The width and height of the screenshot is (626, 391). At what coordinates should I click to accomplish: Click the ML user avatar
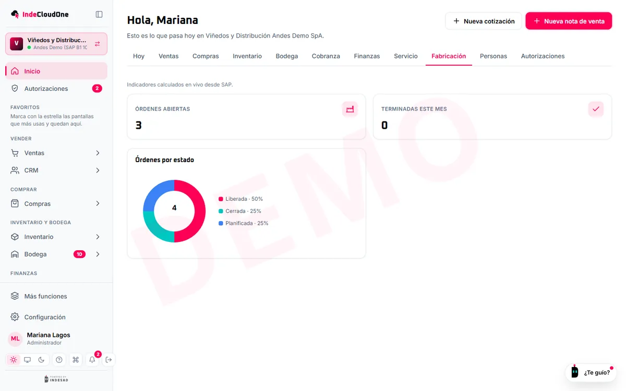pyautogui.click(x=15, y=339)
